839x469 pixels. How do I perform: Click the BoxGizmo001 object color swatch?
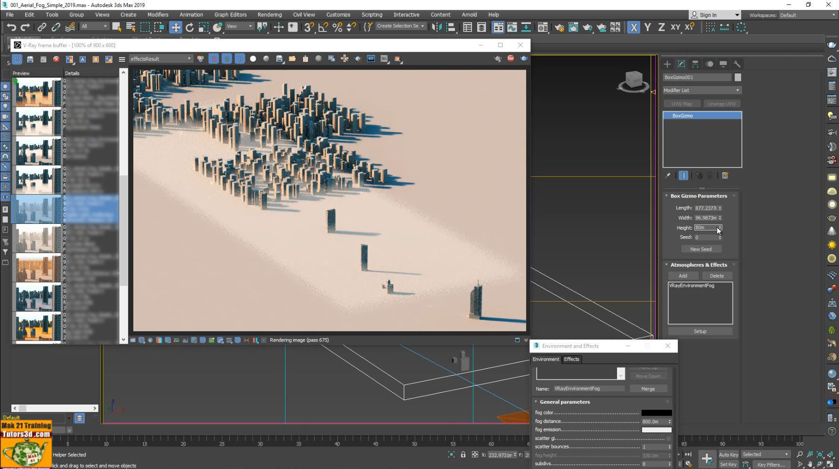[738, 77]
